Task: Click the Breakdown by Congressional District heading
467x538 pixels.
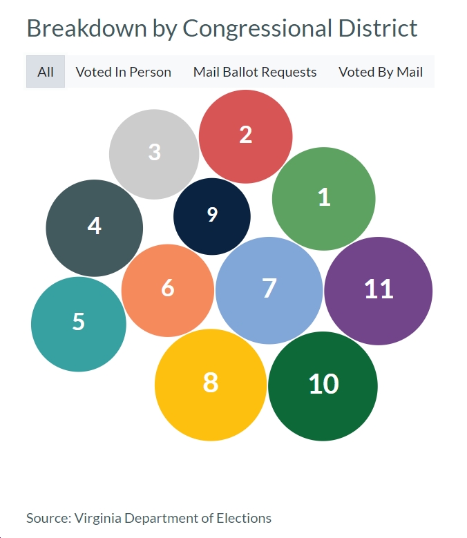Action: [222, 28]
